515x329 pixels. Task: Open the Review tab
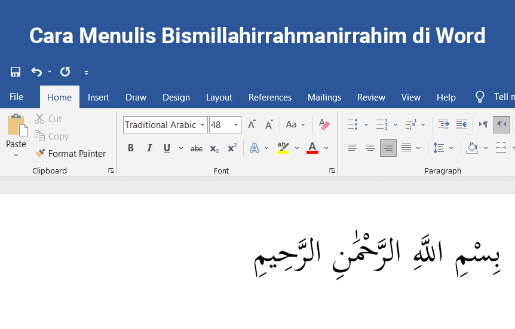click(x=371, y=98)
